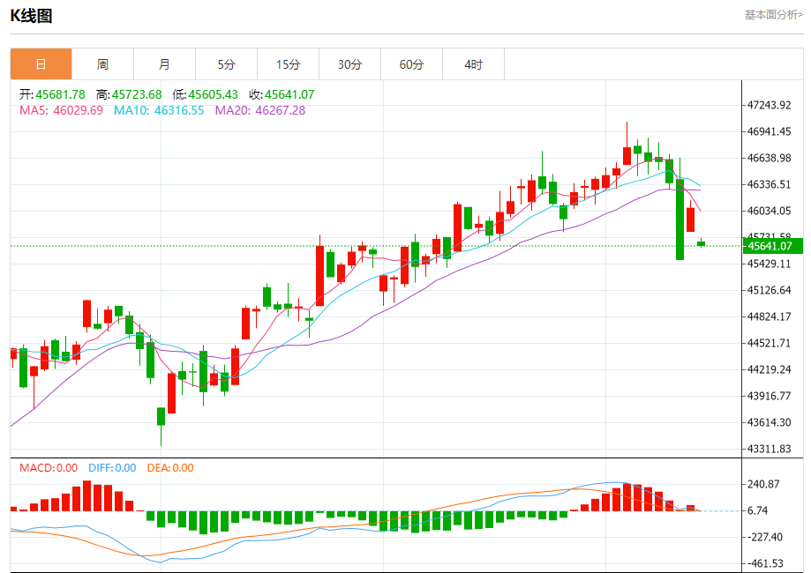Image resolution: width=811 pixels, height=573 pixels.
Task: Select the 日 daily chart tab
Action: [x=41, y=64]
